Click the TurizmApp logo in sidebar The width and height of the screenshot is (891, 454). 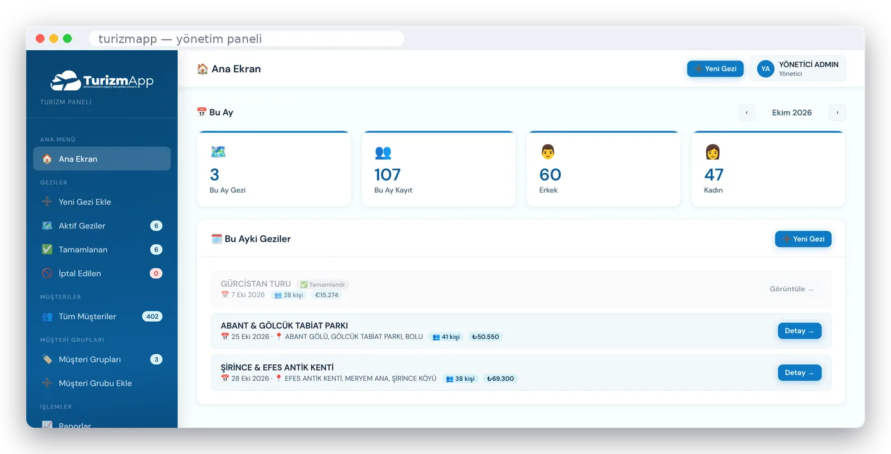click(x=102, y=81)
